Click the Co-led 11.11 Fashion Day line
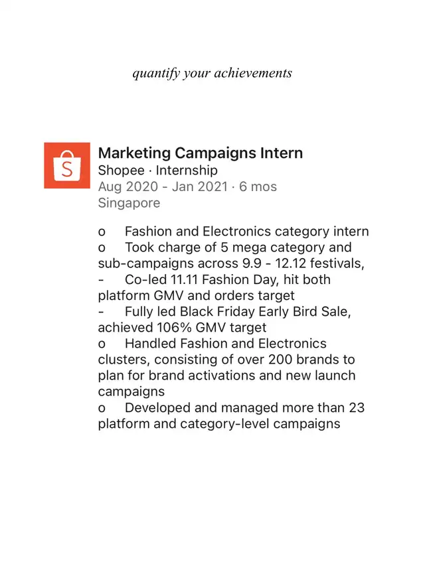Viewport: 425px width, 566px height. click(214, 280)
